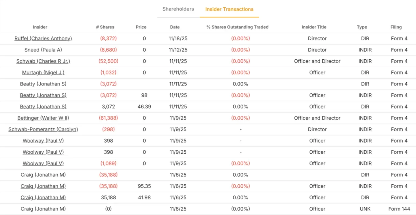Open Craig (Jonathan M) link priced at 95.35
This screenshot has width=416, height=215.
click(43, 186)
